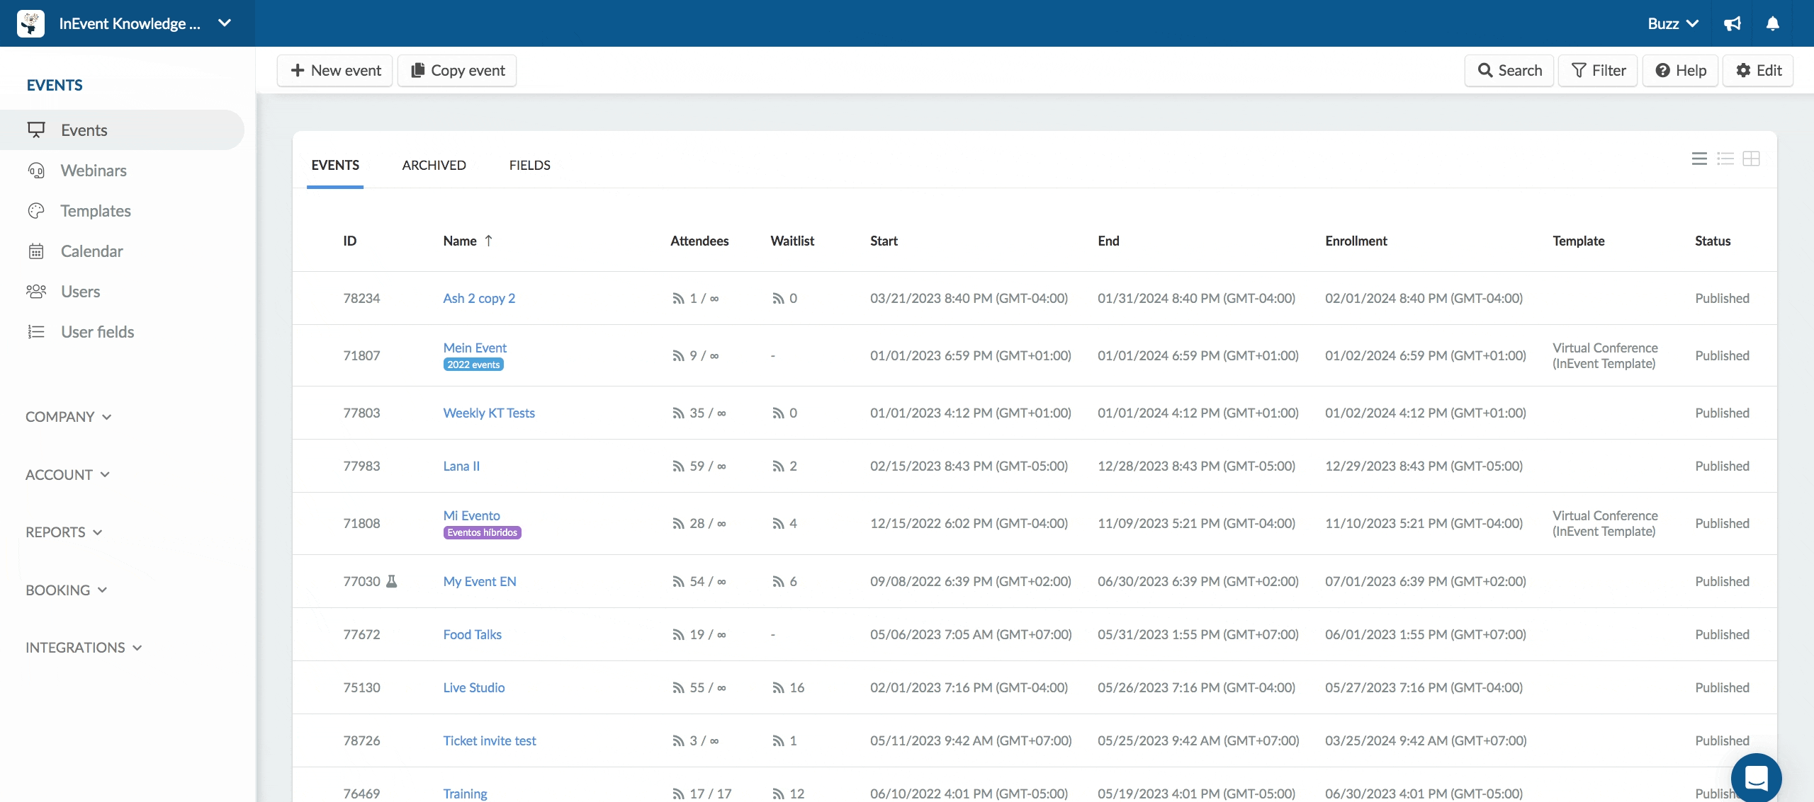Expand the Buzz dropdown menu
The height and width of the screenshot is (802, 1814).
tap(1672, 23)
